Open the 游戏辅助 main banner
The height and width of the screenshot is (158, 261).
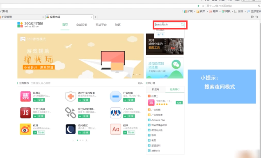[x=80, y=56]
